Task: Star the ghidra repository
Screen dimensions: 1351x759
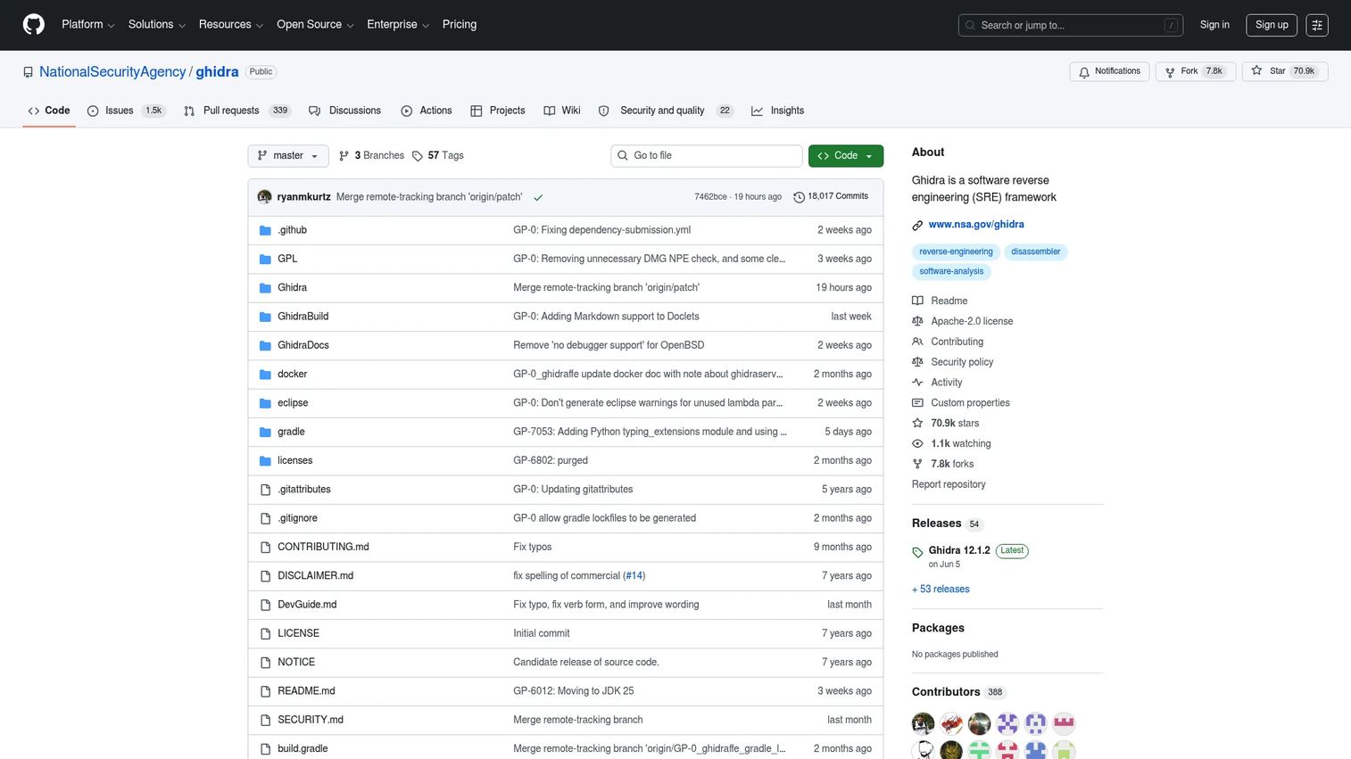Action: pos(1284,71)
